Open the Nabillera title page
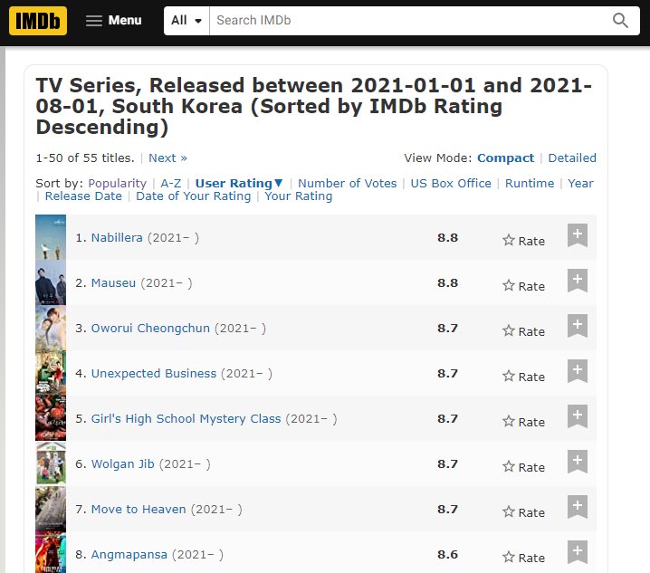Image resolution: width=650 pixels, height=573 pixels. point(117,237)
